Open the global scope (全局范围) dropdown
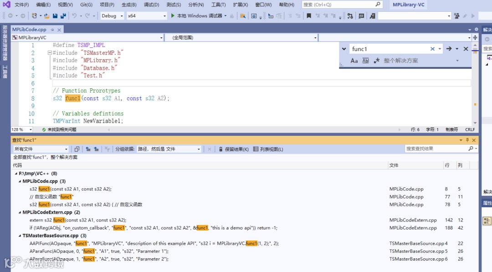Screen dimensions: 492x272 (241, 38)
